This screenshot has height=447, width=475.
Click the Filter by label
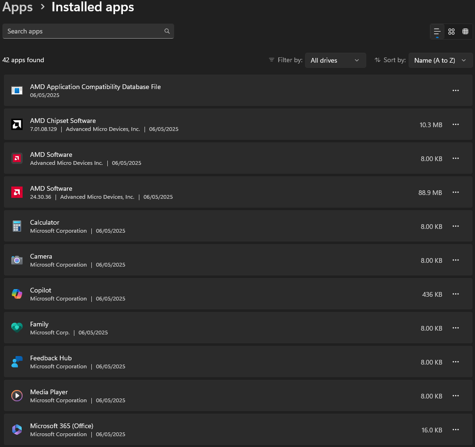point(290,60)
